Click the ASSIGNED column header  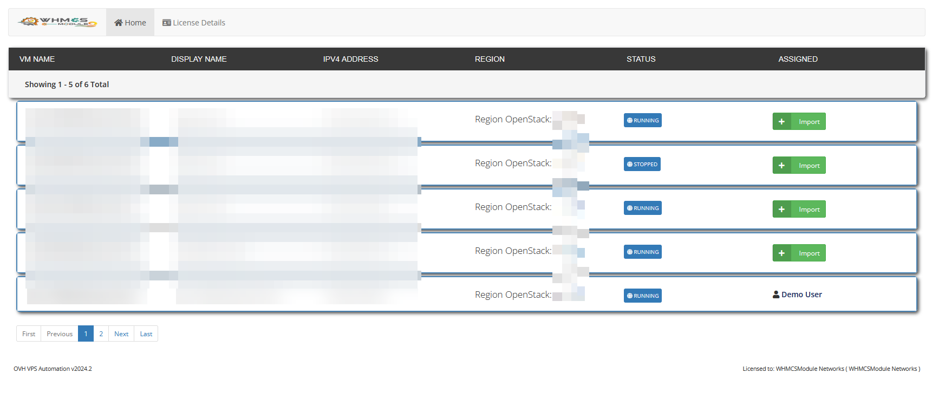coord(798,59)
